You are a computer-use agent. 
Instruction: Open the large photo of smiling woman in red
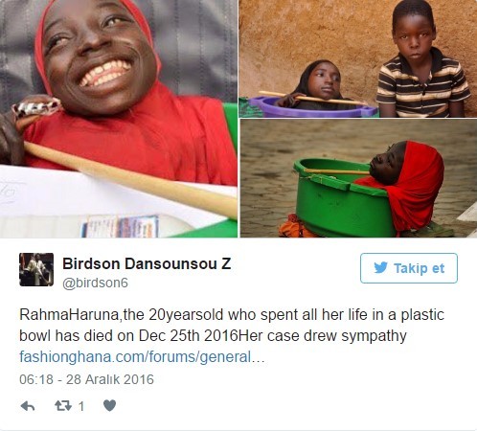119,119
